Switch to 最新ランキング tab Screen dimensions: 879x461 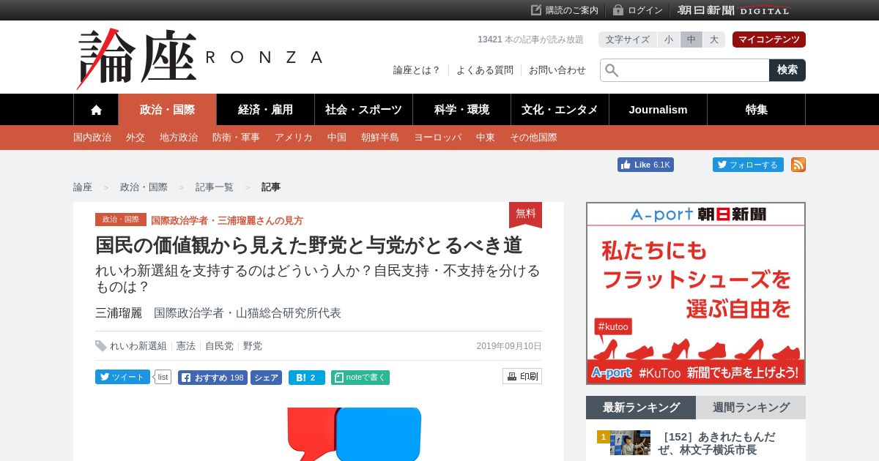[x=641, y=408]
